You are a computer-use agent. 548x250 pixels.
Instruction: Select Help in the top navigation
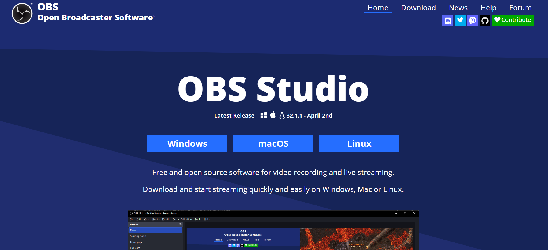[x=488, y=8]
